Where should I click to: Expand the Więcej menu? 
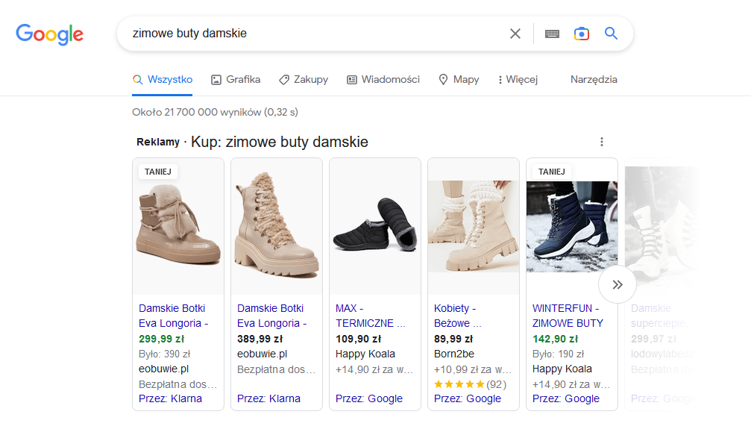pyautogui.click(x=517, y=80)
